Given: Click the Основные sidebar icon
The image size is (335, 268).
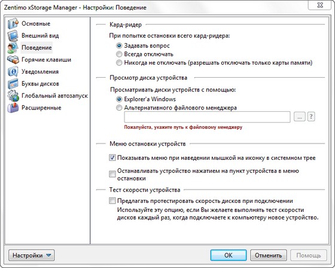Looking at the screenshot, I should (13, 24).
